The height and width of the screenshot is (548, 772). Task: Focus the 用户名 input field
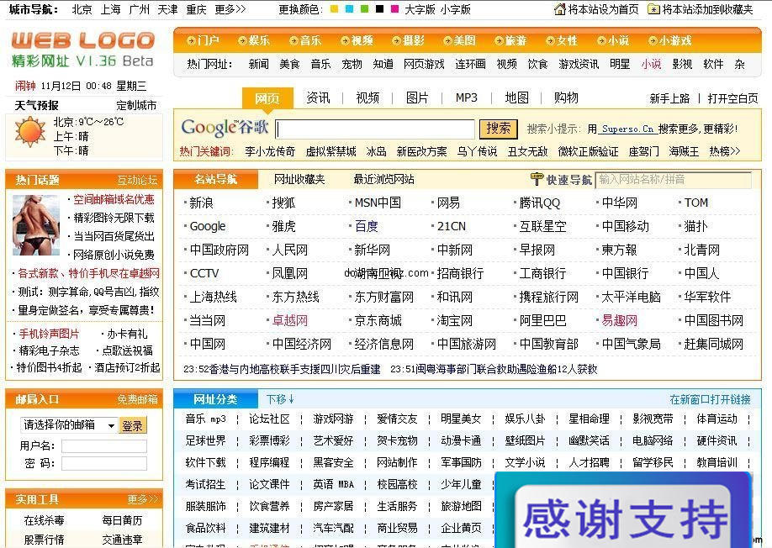coord(104,446)
